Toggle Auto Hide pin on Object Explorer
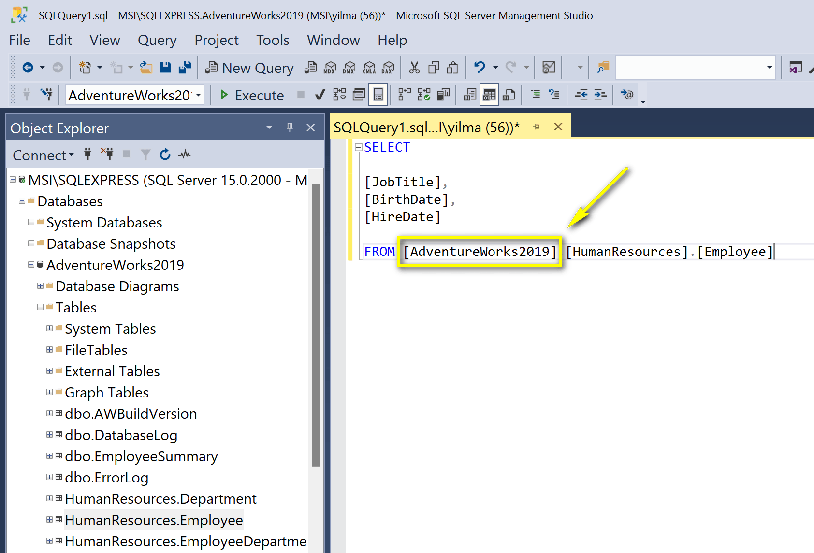Screen dimensions: 814x553 [x=290, y=128]
